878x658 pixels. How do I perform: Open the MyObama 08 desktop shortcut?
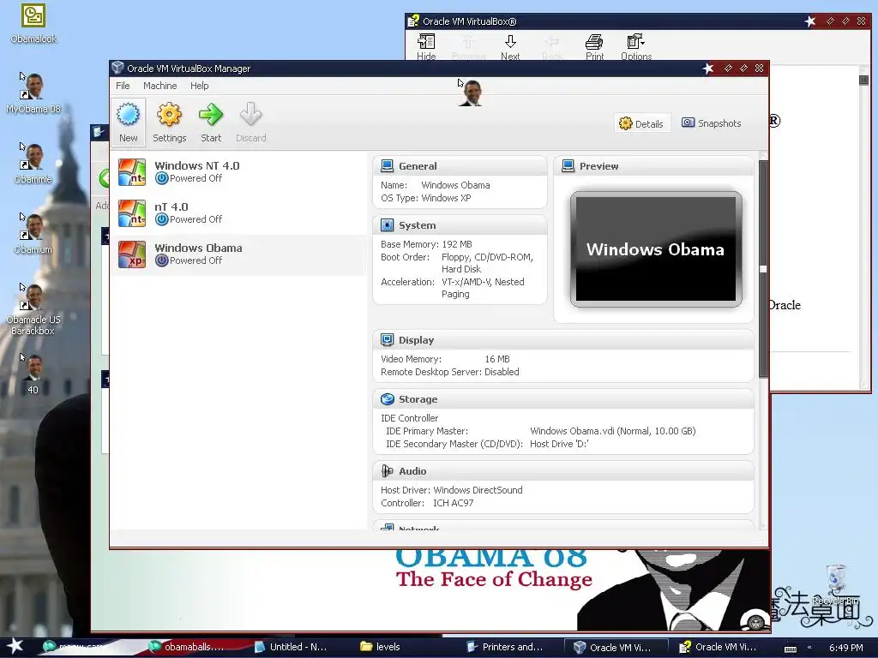(33, 93)
